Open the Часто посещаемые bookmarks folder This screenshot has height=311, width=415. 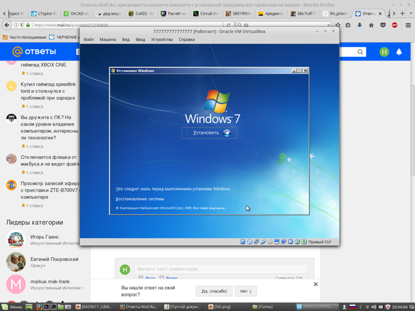coord(24,37)
